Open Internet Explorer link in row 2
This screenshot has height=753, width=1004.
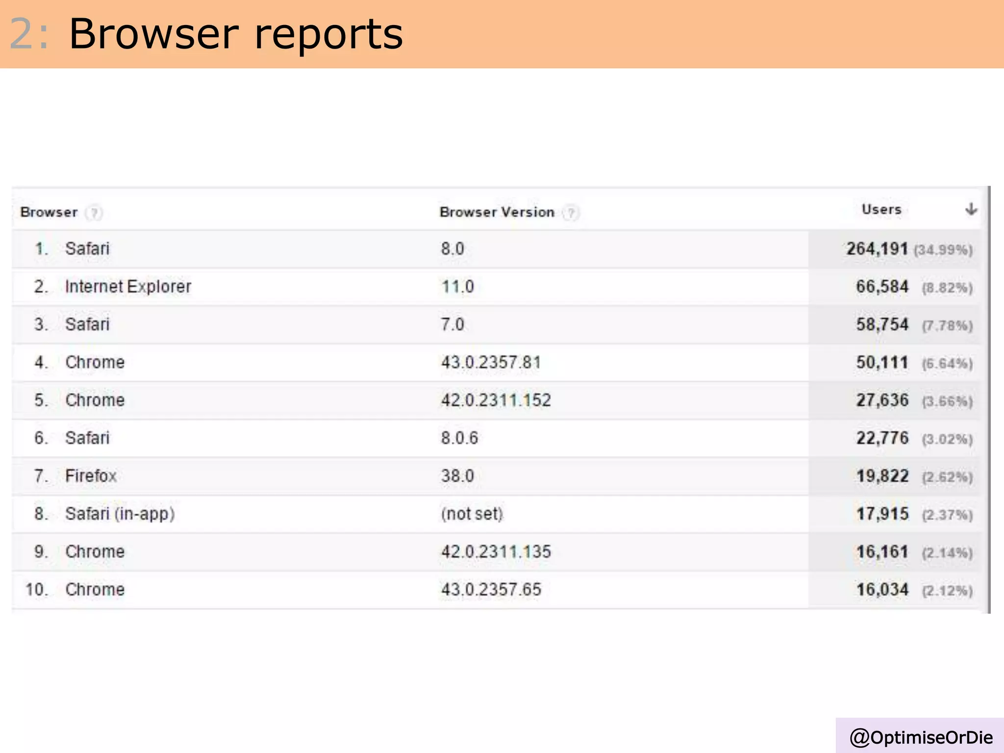(x=128, y=286)
